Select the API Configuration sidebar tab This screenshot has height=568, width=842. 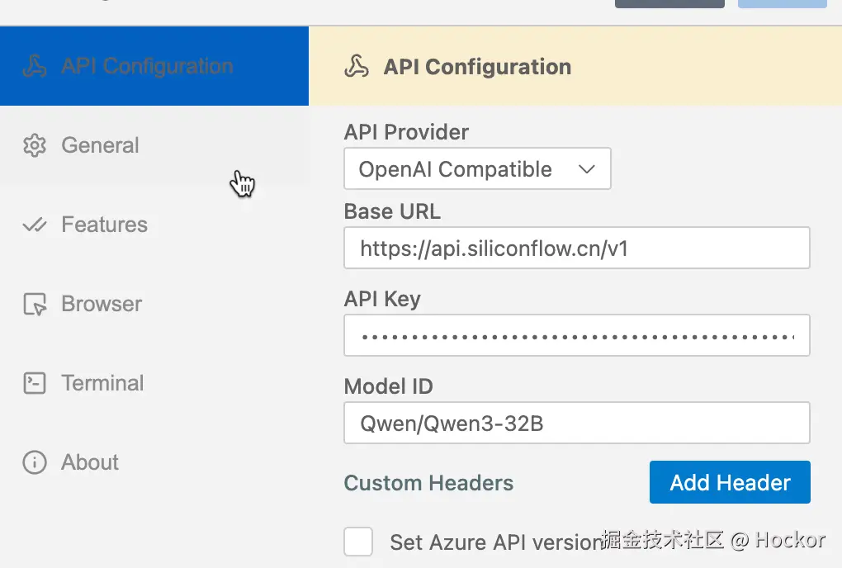147,67
